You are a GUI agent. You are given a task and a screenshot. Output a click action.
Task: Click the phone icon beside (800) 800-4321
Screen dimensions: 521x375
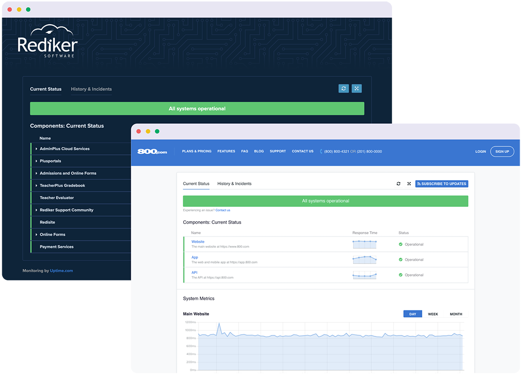321,152
